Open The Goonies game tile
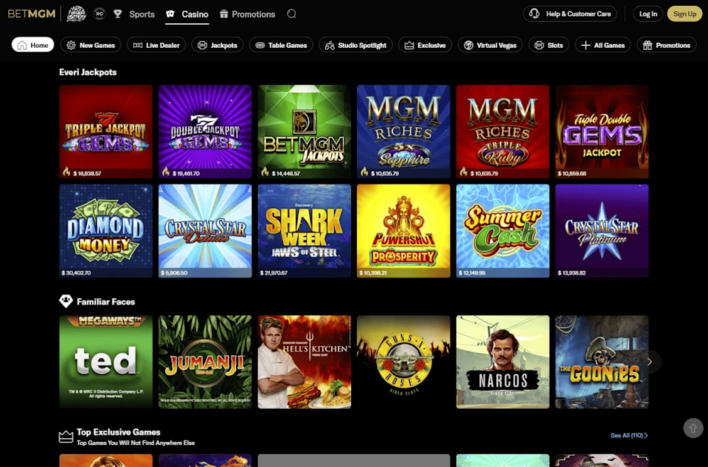 click(x=602, y=362)
